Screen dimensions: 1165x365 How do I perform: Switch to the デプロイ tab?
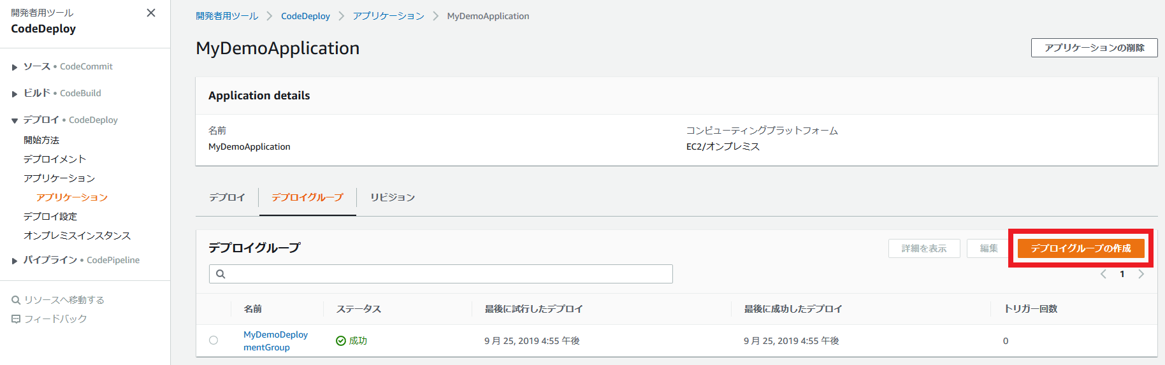pyautogui.click(x=227, y=197)
